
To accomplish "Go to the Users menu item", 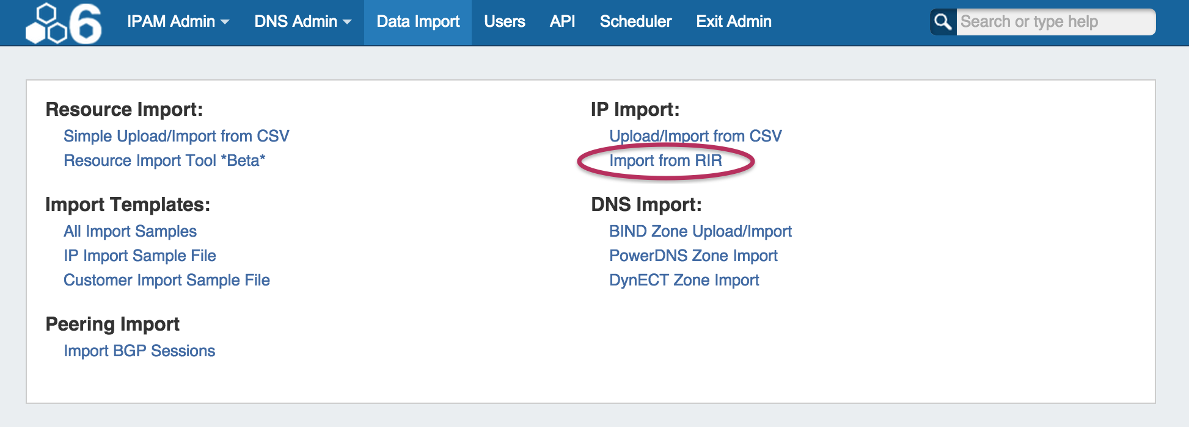I will (505, 21).
